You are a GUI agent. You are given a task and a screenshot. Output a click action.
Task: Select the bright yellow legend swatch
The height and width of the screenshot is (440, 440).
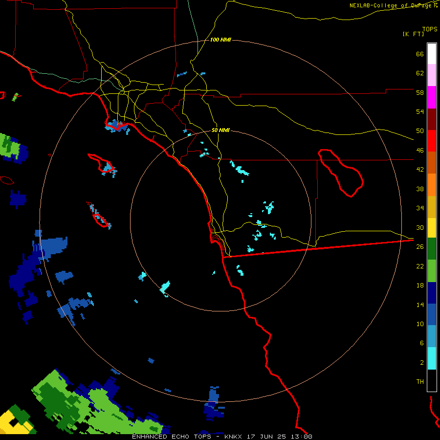pos(432,227)
